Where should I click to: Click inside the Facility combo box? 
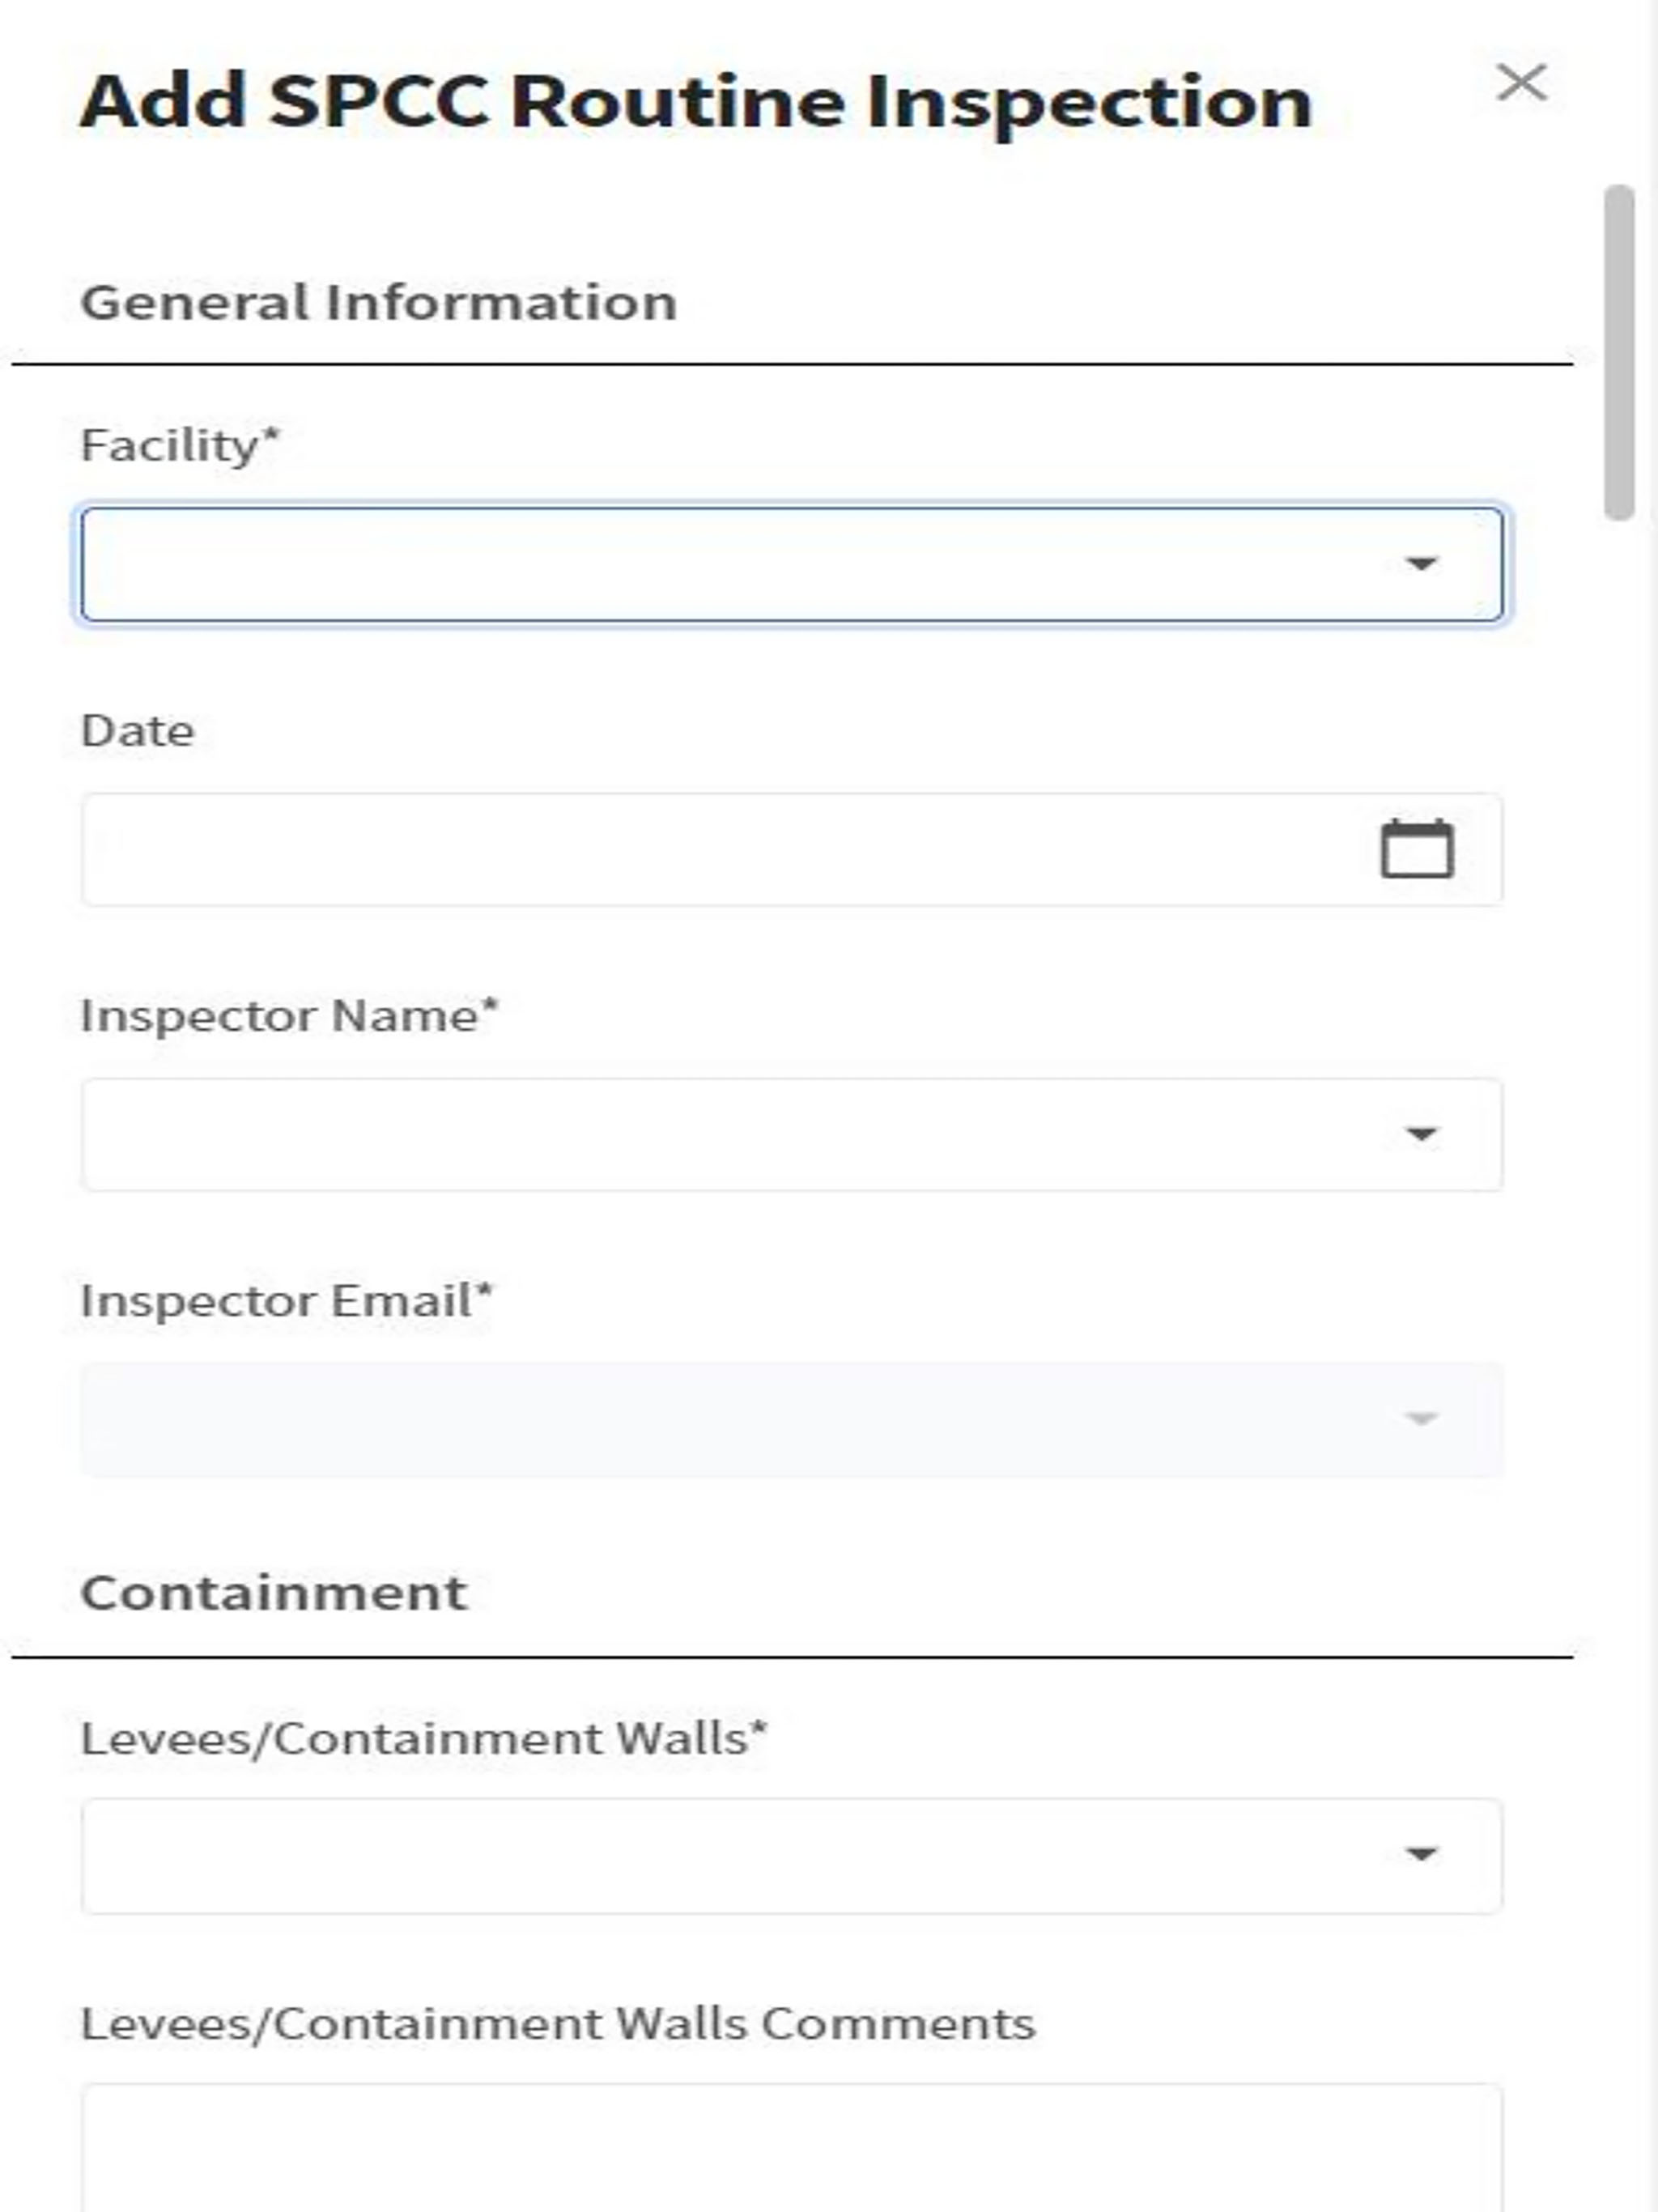click(x=791, y=564)
